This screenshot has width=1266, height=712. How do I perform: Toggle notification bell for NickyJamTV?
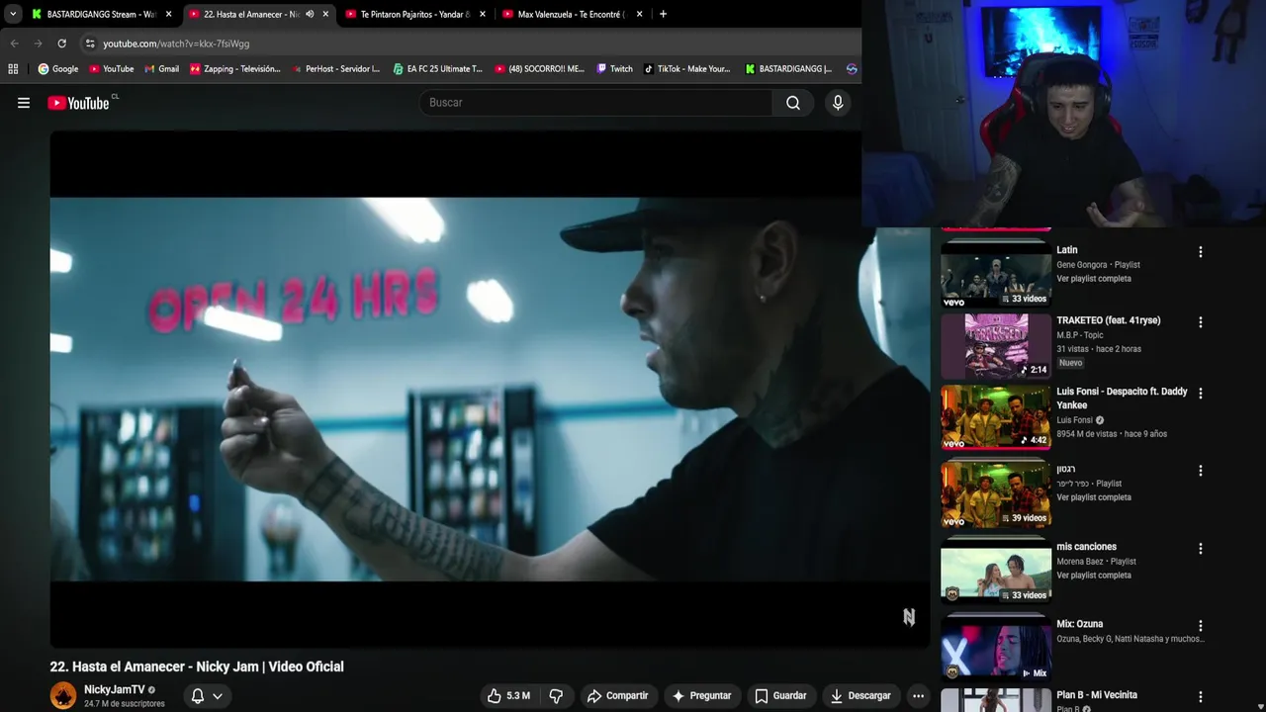(x=198, y=696)
